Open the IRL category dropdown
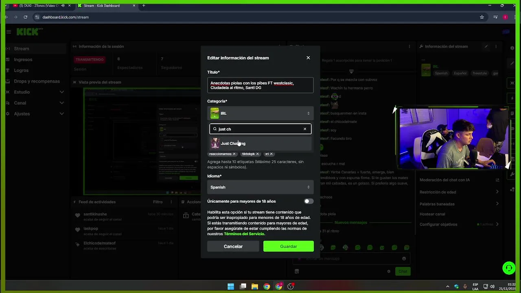 (260, 113)
